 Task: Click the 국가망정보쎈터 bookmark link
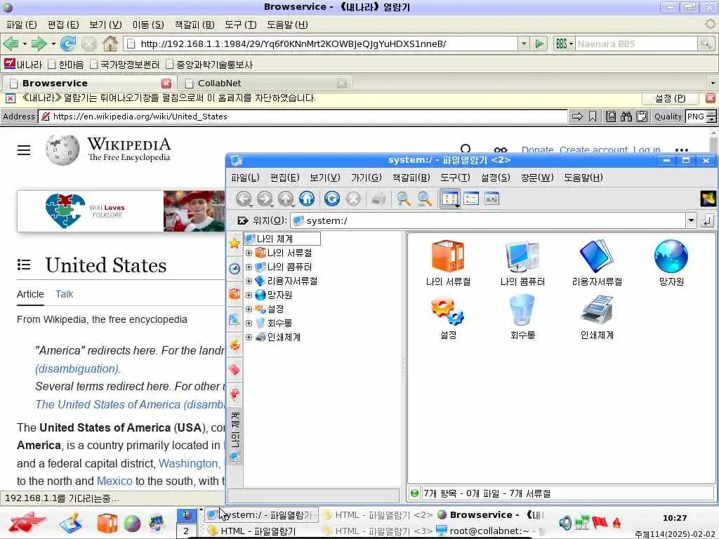click(x=125, y=65)
